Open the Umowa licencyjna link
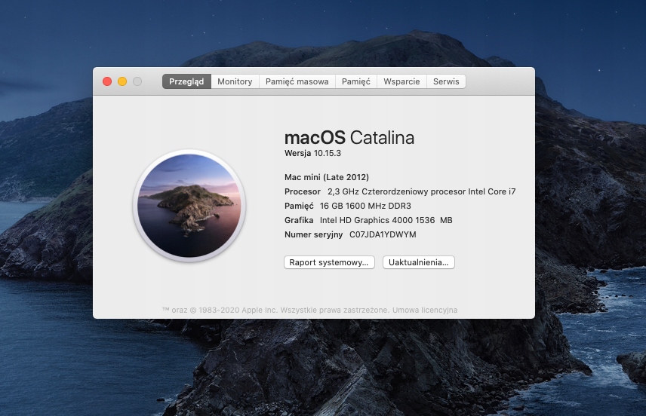Screen dimensions: 646x416 [425, 310]
